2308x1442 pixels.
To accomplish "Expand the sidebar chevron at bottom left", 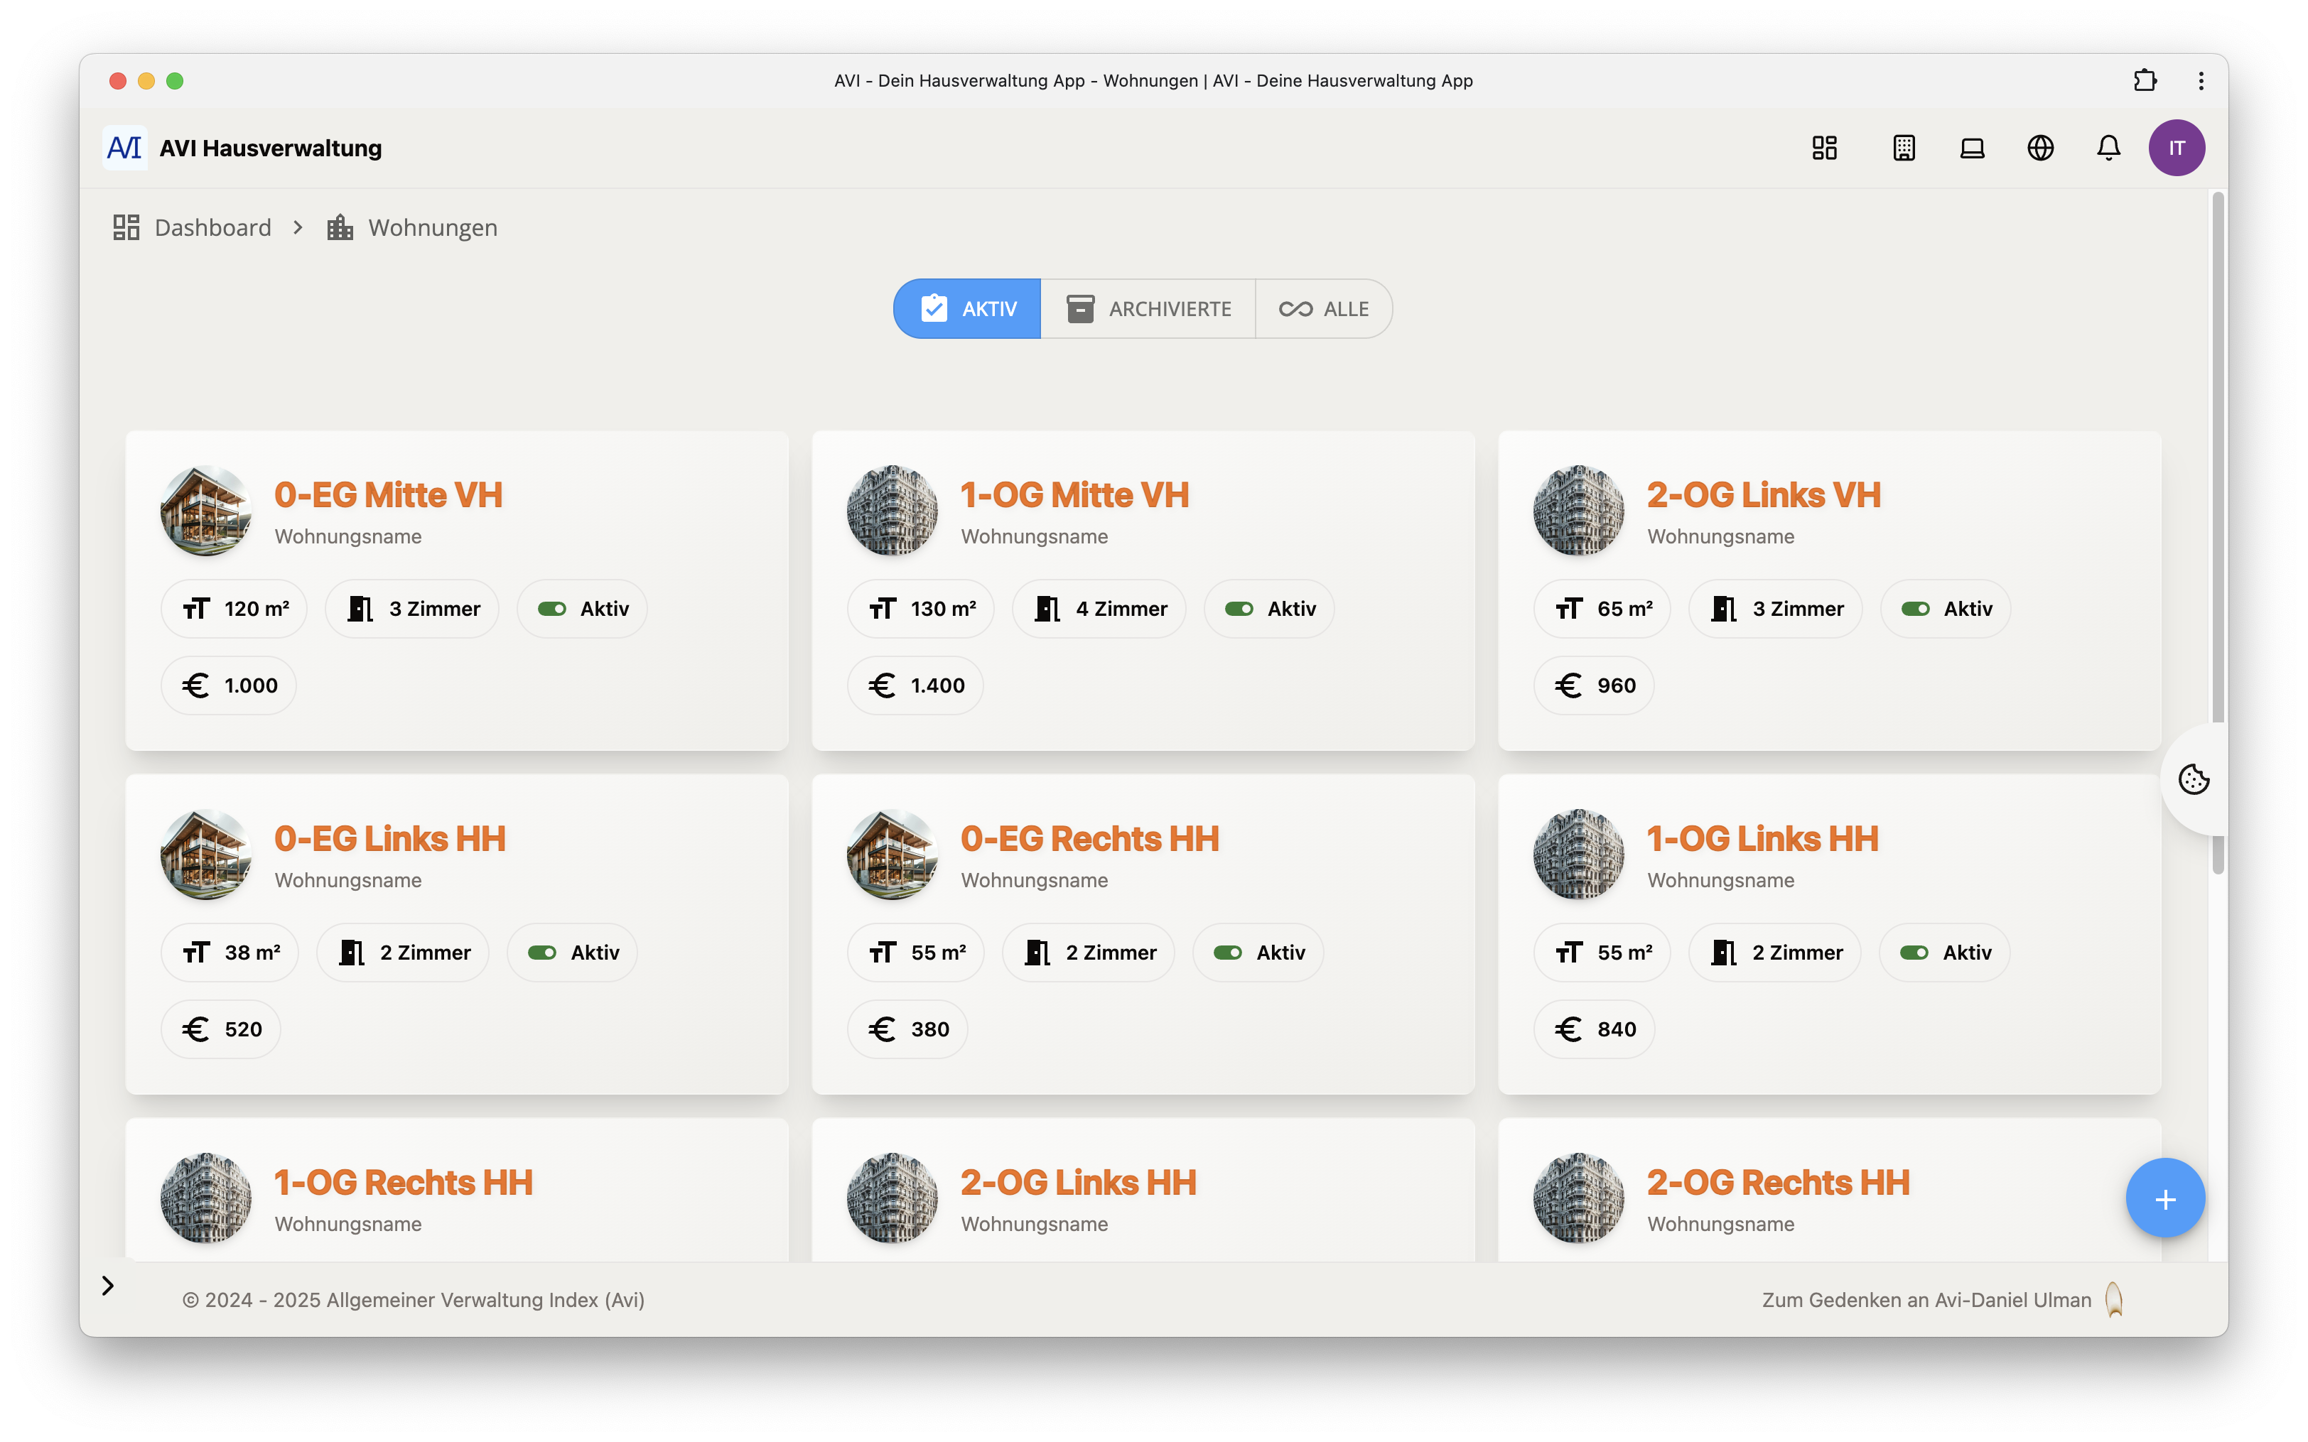I will coord(108,1286).
